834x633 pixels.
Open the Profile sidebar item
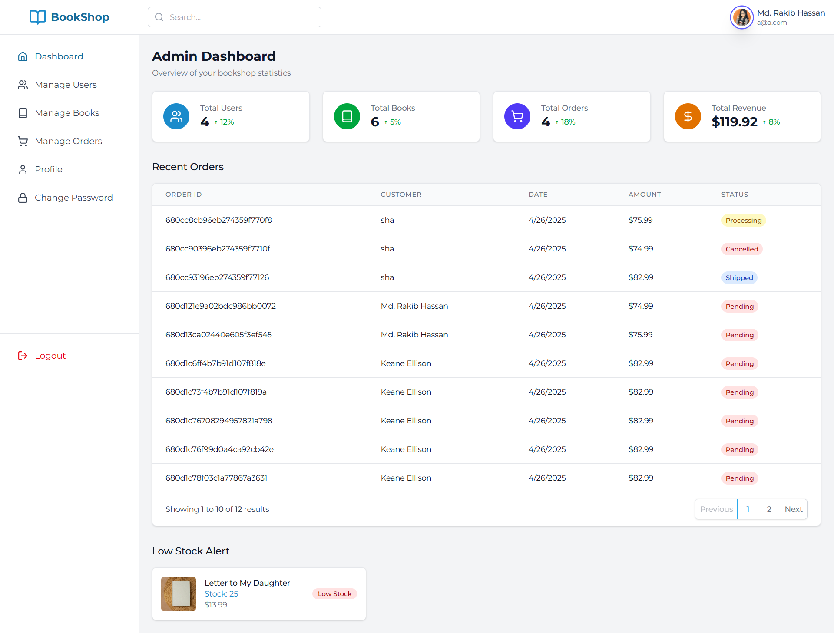(x=48, y=169)
